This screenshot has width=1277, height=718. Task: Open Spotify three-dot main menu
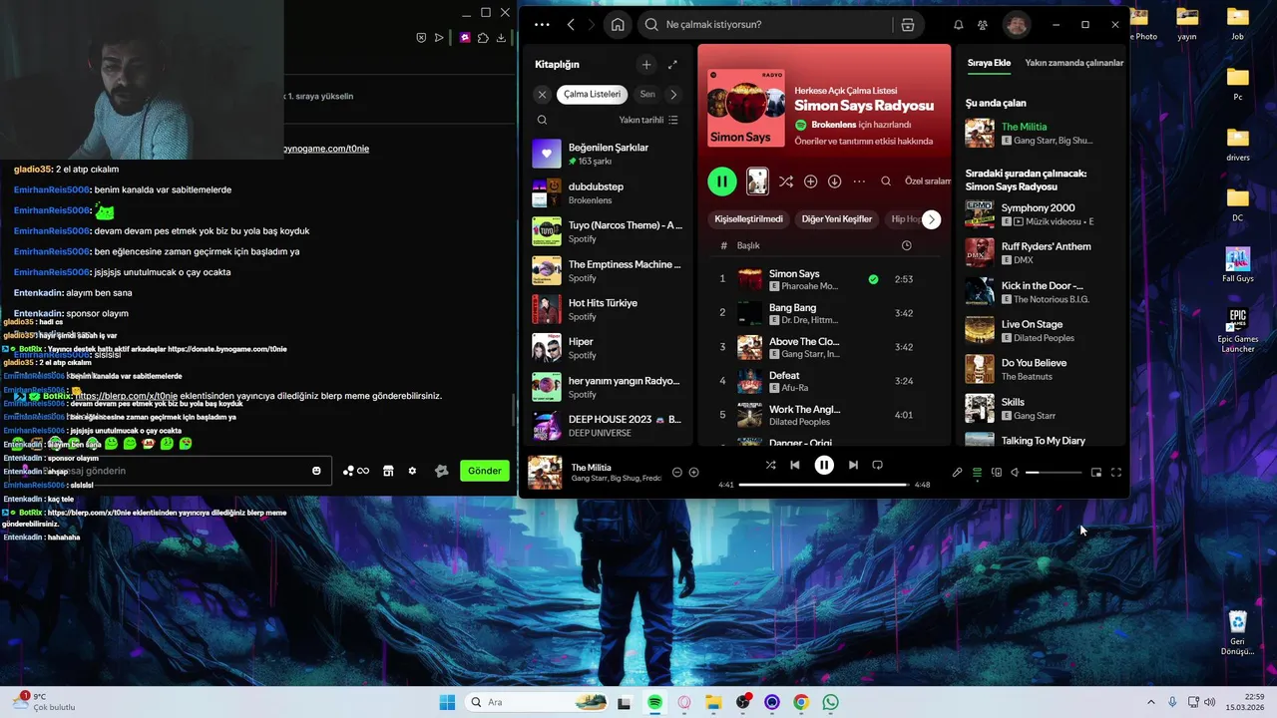(x=542, y=25)
